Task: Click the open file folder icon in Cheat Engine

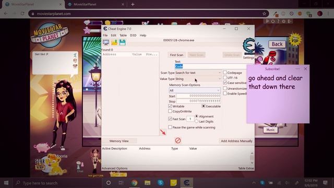Action: click(114, 42)
